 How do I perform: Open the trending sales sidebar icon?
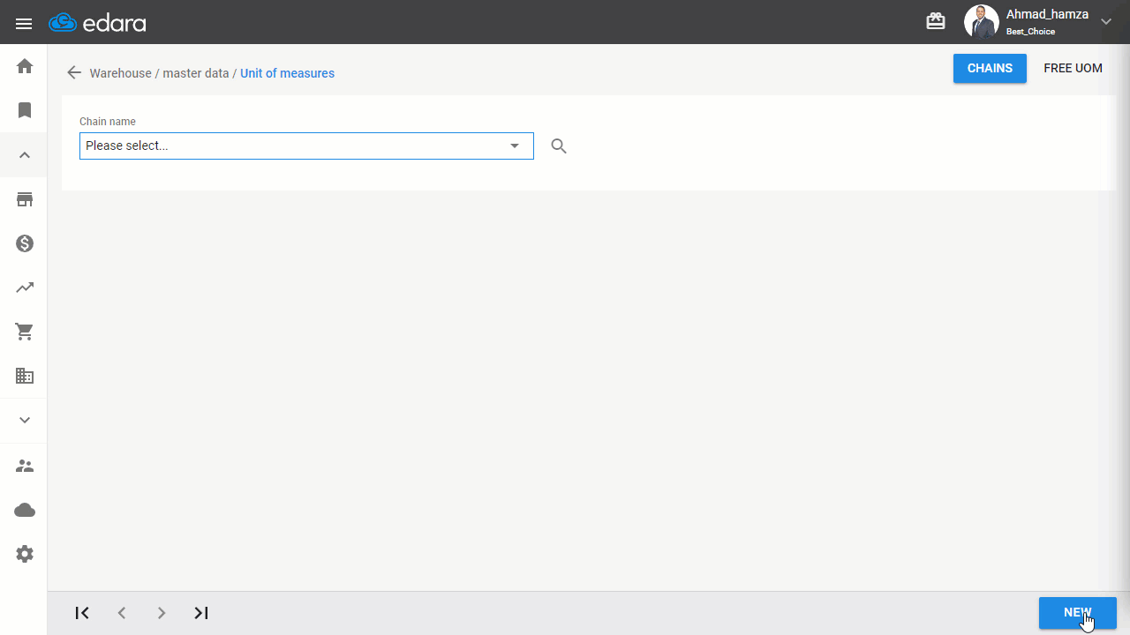[25, 288]
